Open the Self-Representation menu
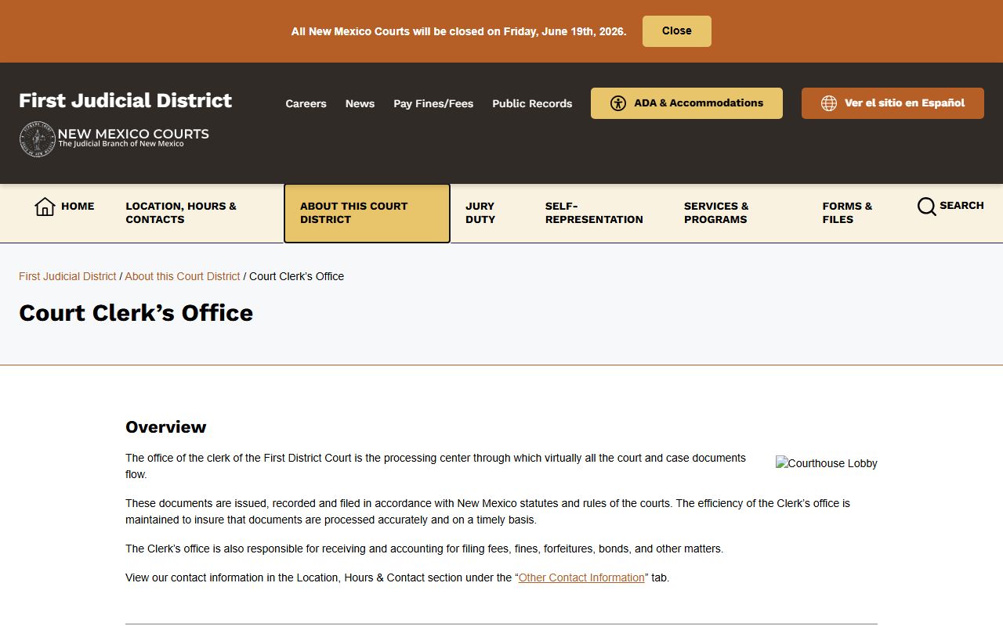 tap(594, 213)
